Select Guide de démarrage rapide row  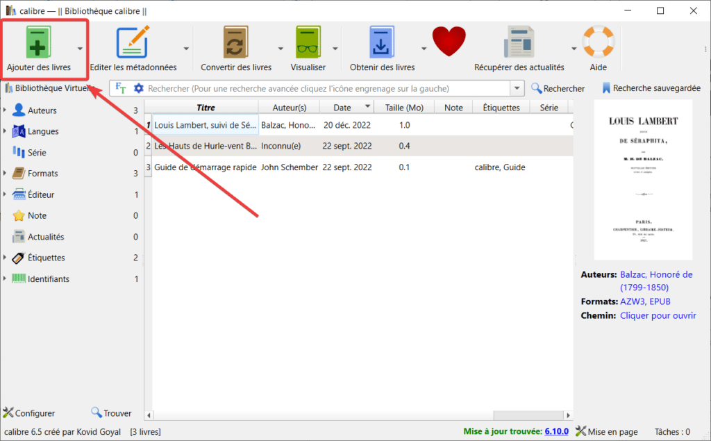[x=359, y=167]
